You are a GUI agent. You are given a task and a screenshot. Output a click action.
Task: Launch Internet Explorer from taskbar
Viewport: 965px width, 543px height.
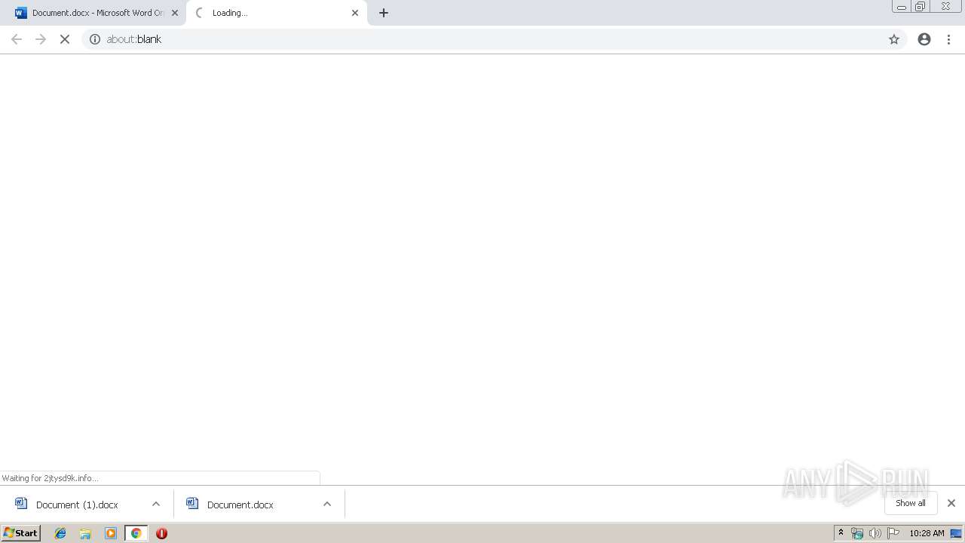coord(60,533)
